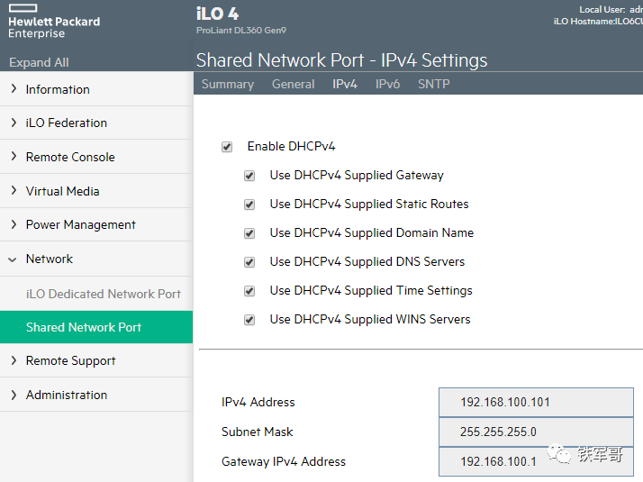
Task: Open the IPv6 tab
Action: coord(387,84)
